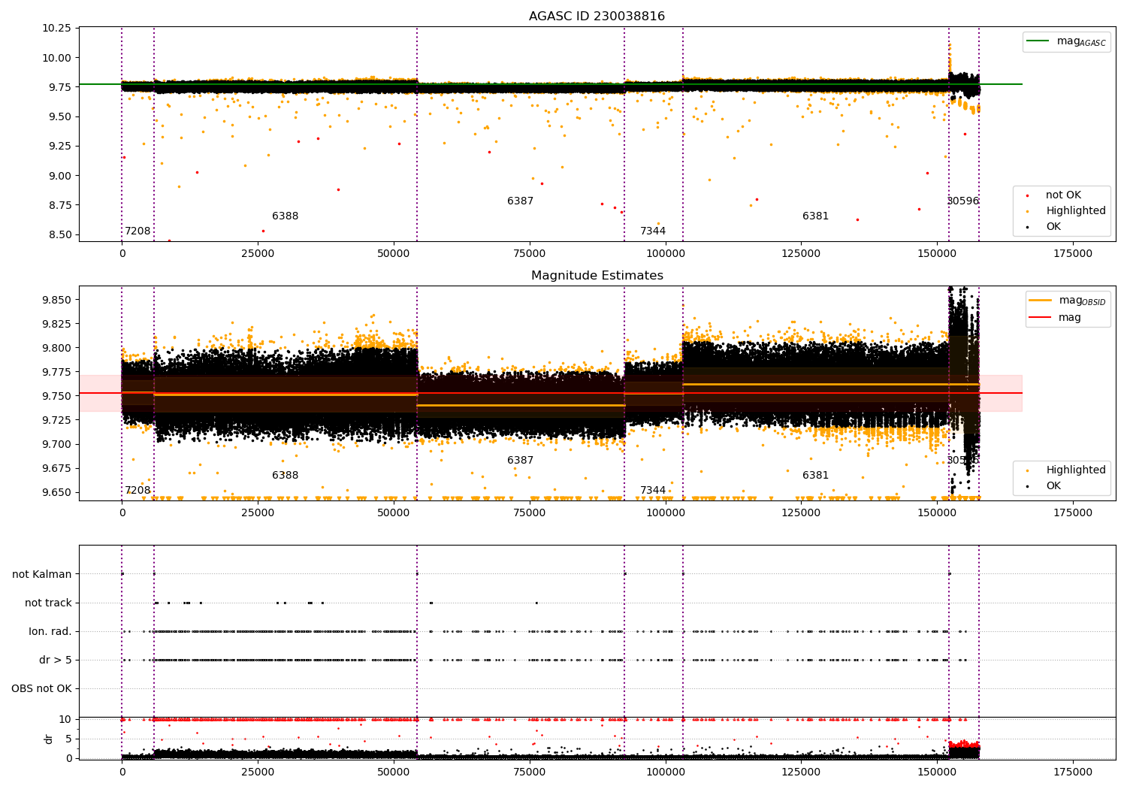Click y-axis tick '9.725' on middle plot

click(x=56, y=420)
